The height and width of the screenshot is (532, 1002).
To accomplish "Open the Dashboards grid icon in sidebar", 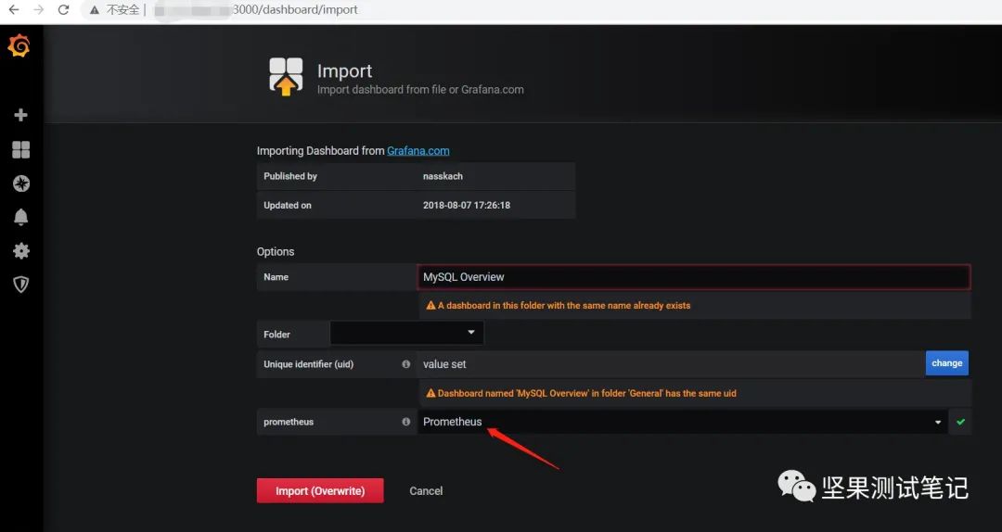I will pos(21,149).
